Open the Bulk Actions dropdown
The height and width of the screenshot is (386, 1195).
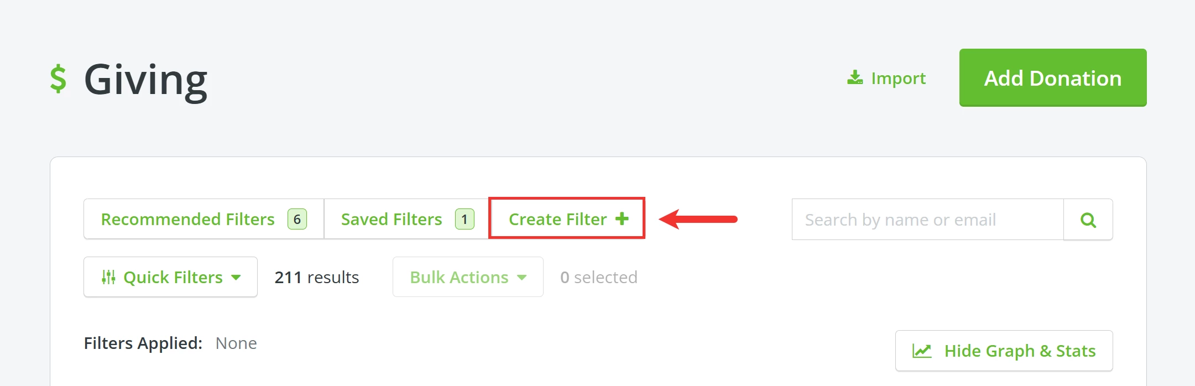pos(467,277)
